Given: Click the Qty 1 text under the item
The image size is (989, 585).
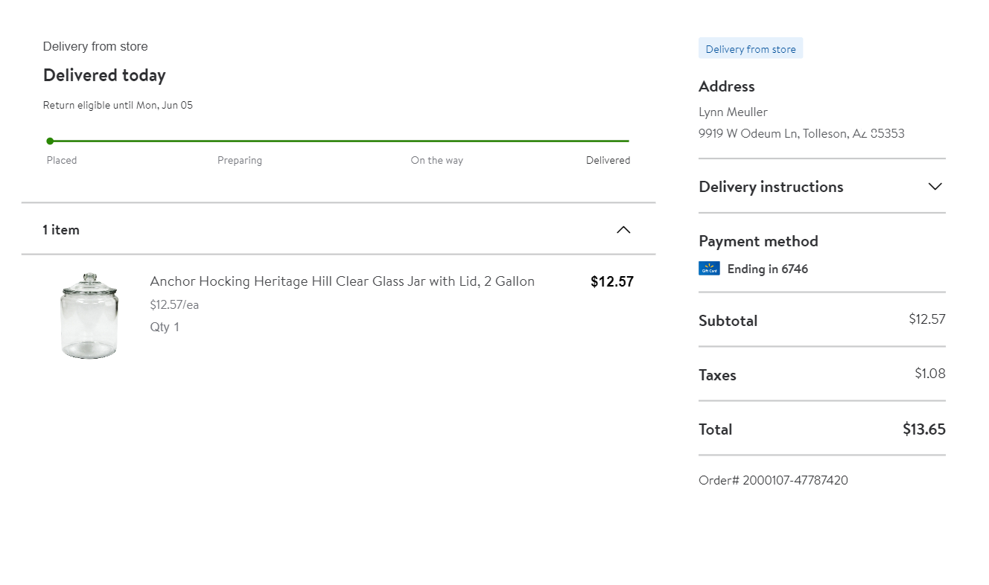Looking at the screenshot, I should 165,327.
